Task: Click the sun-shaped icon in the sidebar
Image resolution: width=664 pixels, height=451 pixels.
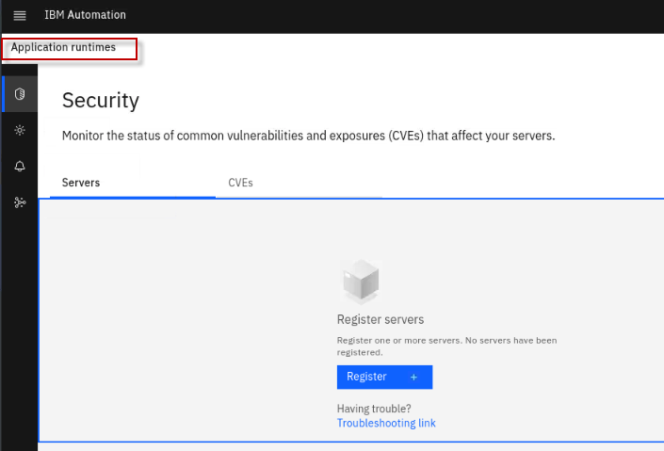Action: point(20,130)
